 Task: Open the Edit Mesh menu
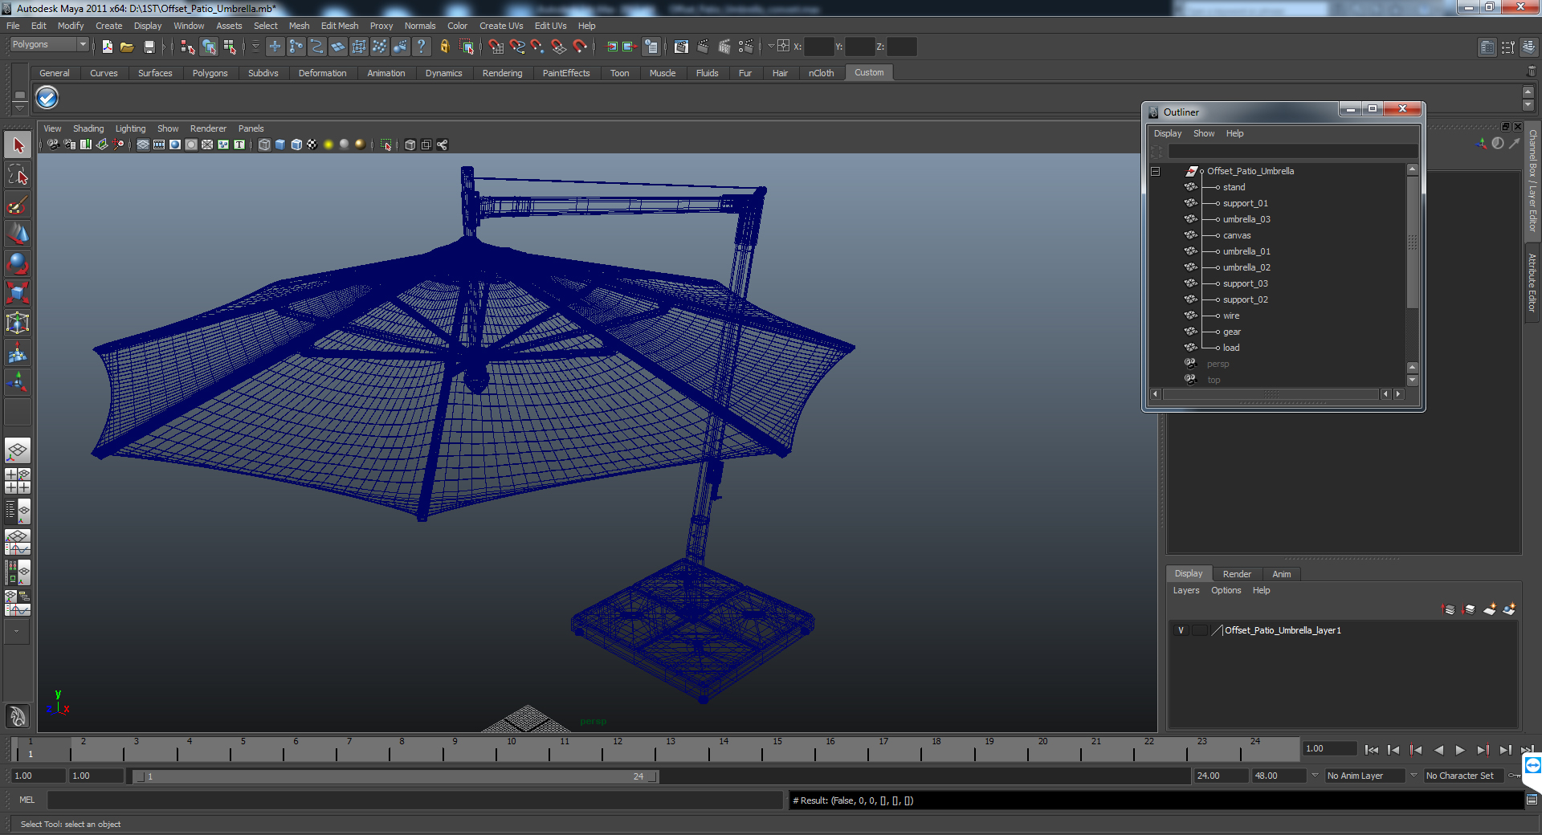point(340,26)
